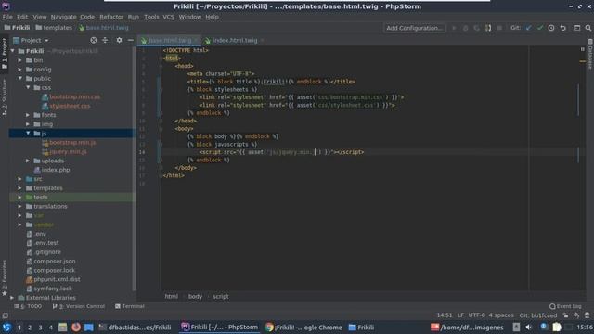The height and width of the screenshot is (334, 594).
Task: Switch to the index.html.twig tab
Action: click(x=235, y=40)
